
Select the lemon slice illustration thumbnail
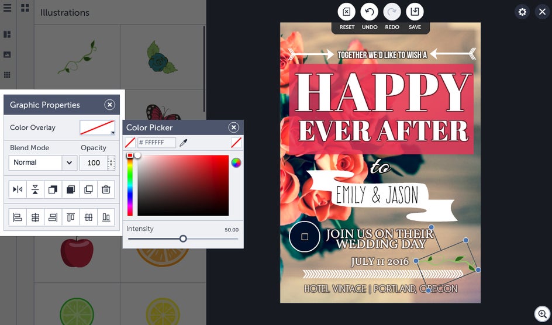pos(163,312)
